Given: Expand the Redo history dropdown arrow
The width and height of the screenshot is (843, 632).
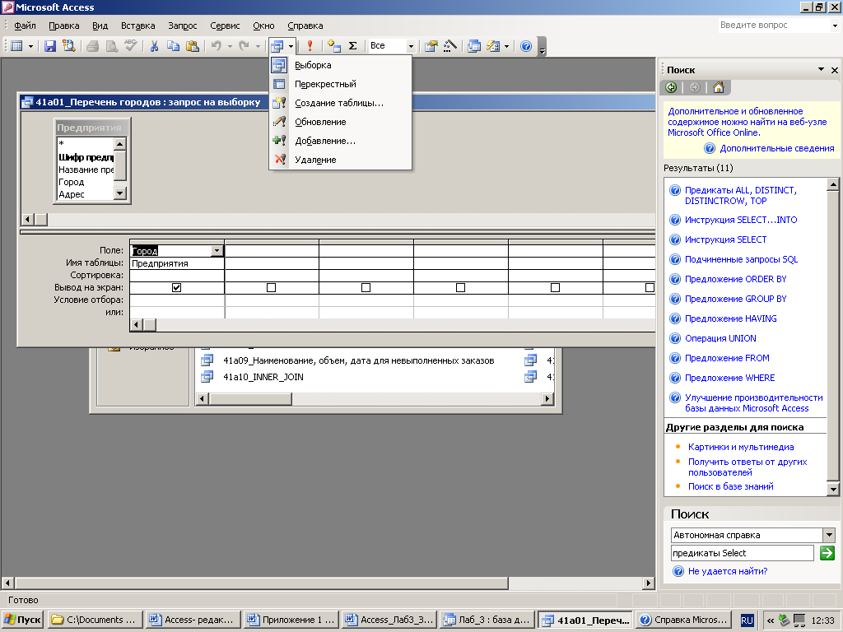Looking at the screenshot, I should 258,46.
